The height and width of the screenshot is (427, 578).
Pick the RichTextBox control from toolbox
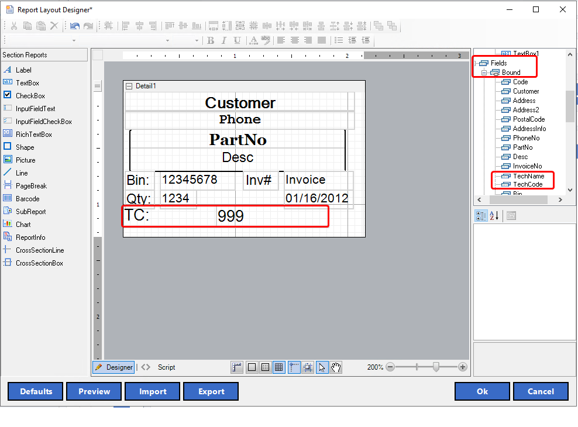click(x=33, y=135)
